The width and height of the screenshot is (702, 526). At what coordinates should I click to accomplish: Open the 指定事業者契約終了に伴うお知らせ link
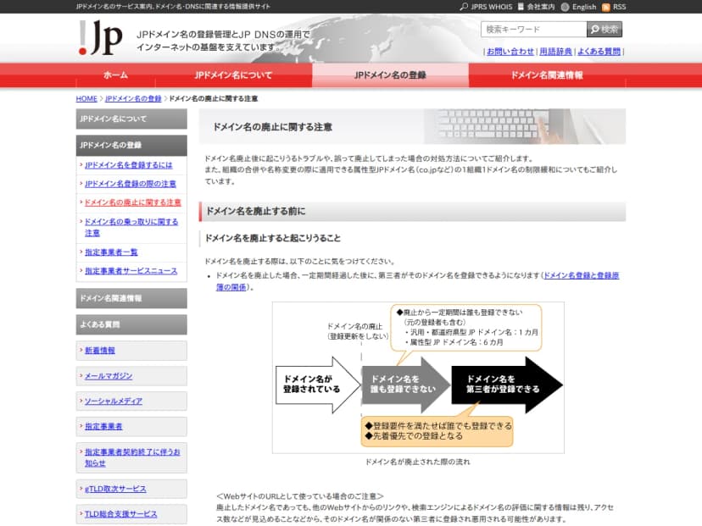pos(132,457)
